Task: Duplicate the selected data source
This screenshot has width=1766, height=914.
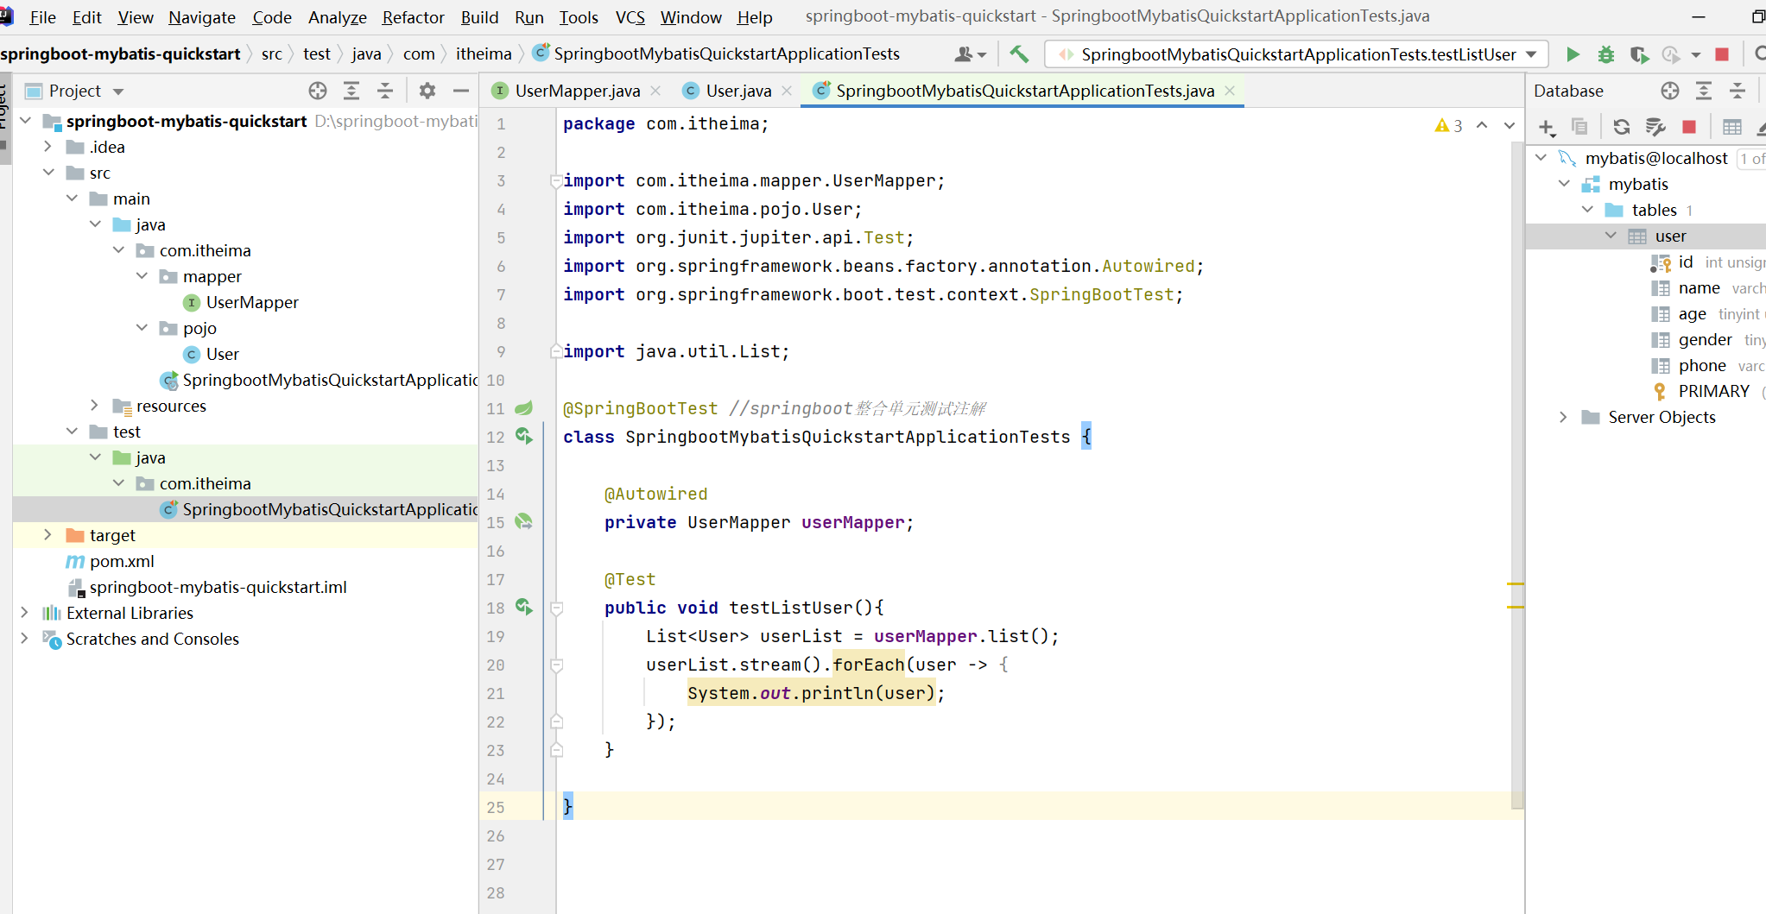Action: tap(1580, 126)
